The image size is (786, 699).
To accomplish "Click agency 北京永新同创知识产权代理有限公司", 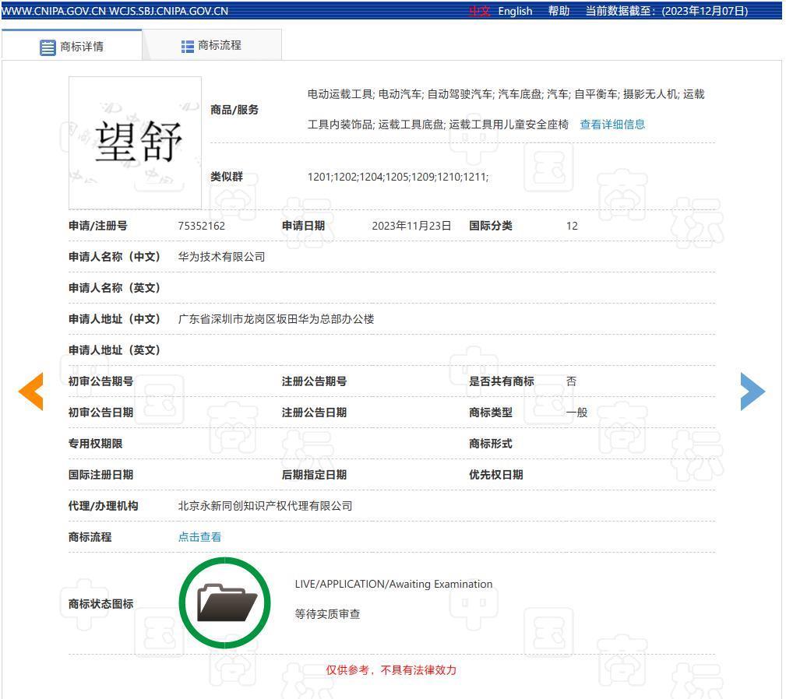I will tap(265, 505).
